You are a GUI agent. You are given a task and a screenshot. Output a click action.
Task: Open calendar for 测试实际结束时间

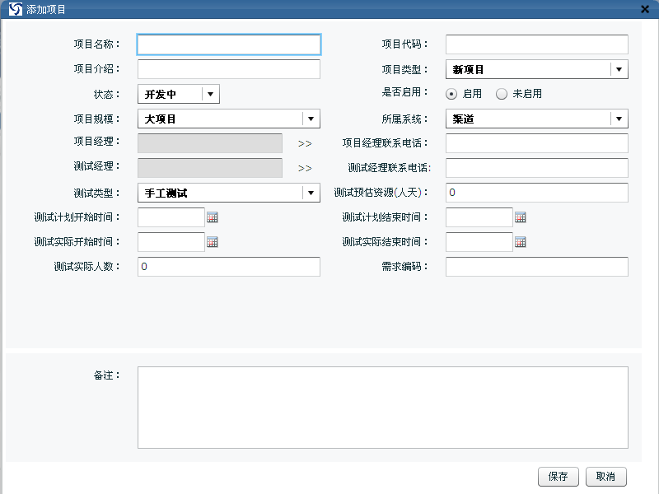tap(520, 242)
